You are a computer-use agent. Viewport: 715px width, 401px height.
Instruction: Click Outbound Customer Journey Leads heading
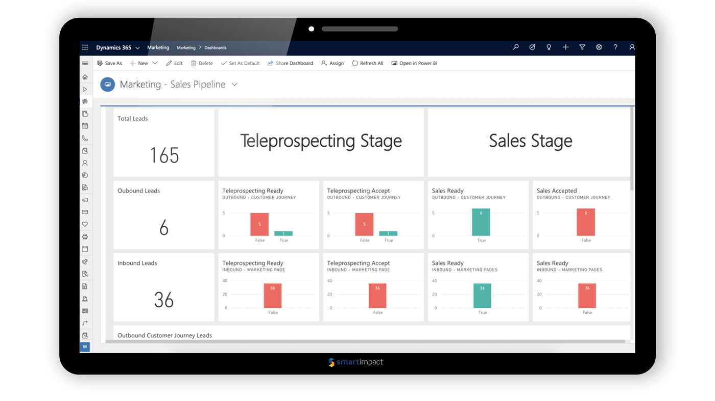pyautogui.click(x=164, y=335)
